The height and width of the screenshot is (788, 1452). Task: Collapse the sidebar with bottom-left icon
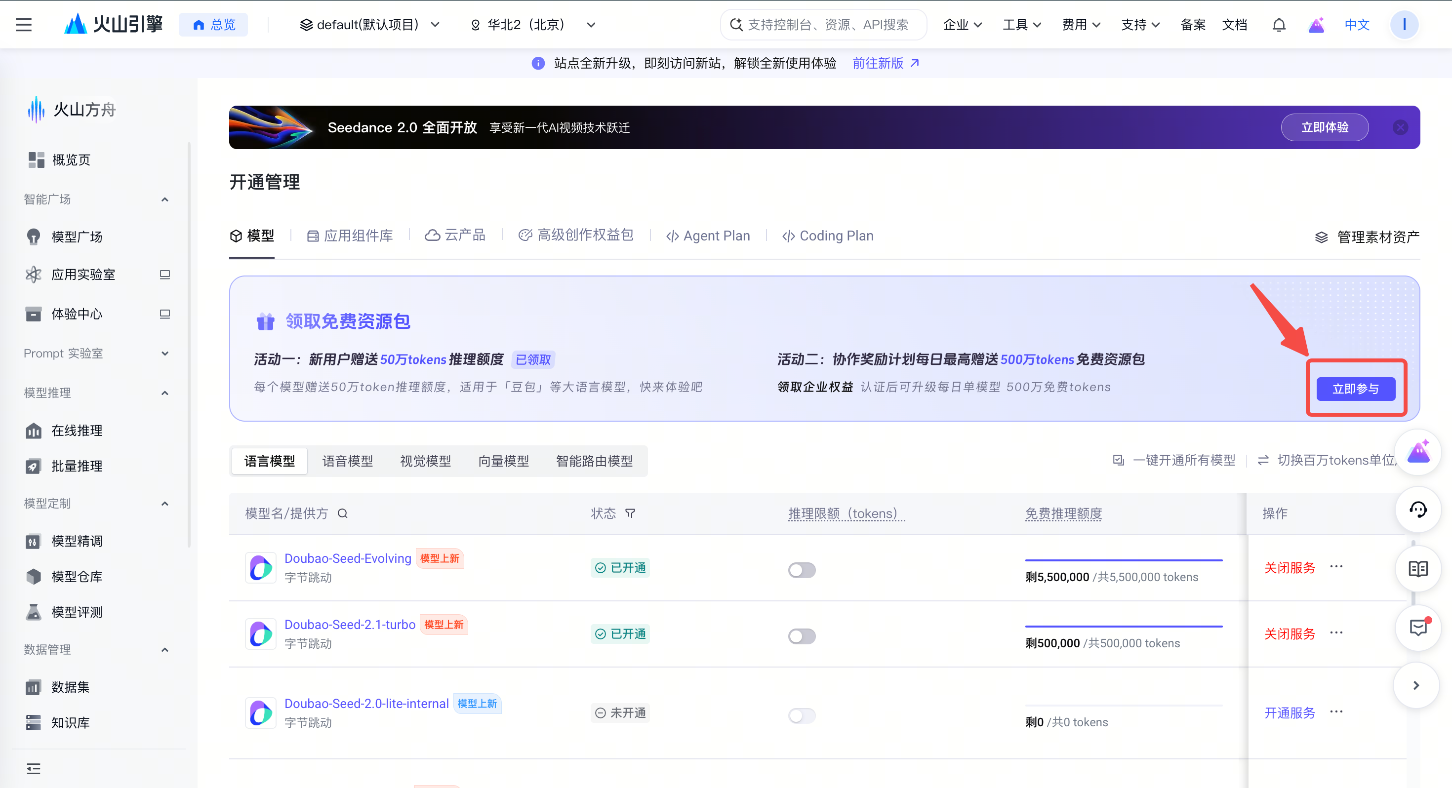33,768
